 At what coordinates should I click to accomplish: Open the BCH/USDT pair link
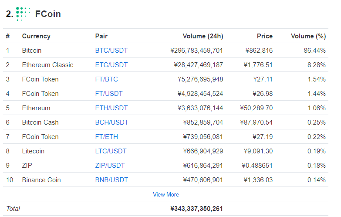click(112, 122)
